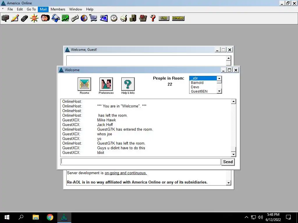This screenshot has width=298, height=223.
Task: Click the Send button in chat
Action: click(228, 162)
